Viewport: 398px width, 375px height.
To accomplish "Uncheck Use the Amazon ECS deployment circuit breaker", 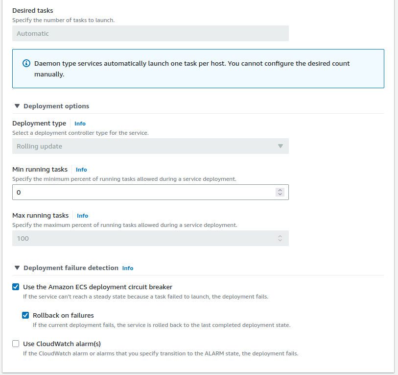I will tap(16, 287).
